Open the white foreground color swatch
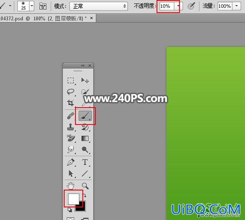This screenshot has height=220, width=245. [73, 199]
